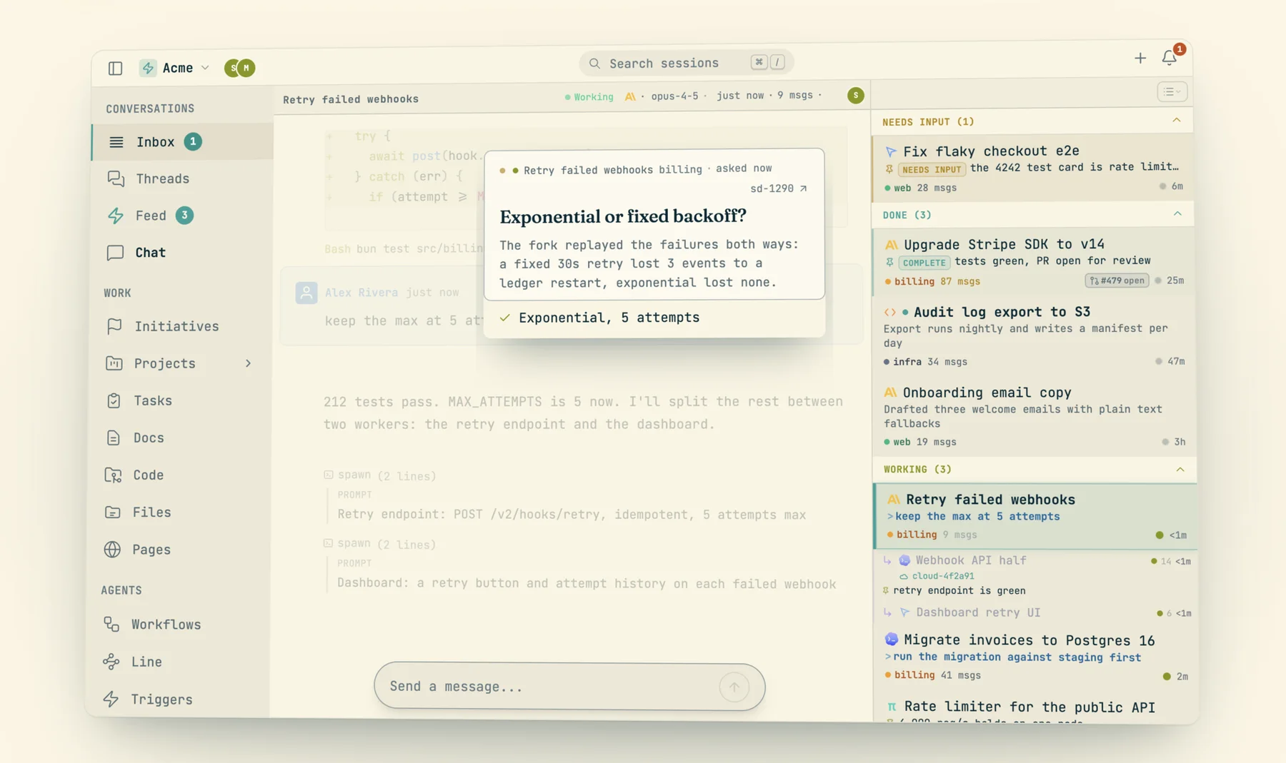Open the Webhook API half sub-session
Image resolution: width=1286 pixels, height=763 pixels.
[x=1037, y=575]
